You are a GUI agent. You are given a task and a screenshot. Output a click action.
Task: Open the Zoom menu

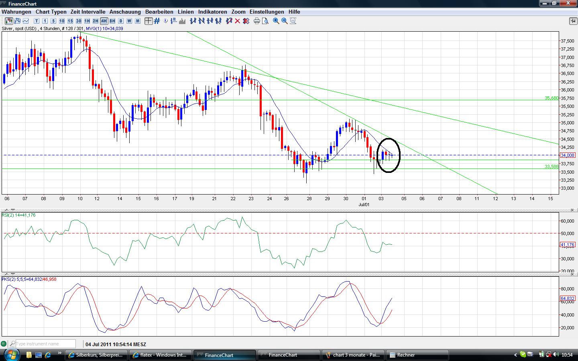pos(238,12)
